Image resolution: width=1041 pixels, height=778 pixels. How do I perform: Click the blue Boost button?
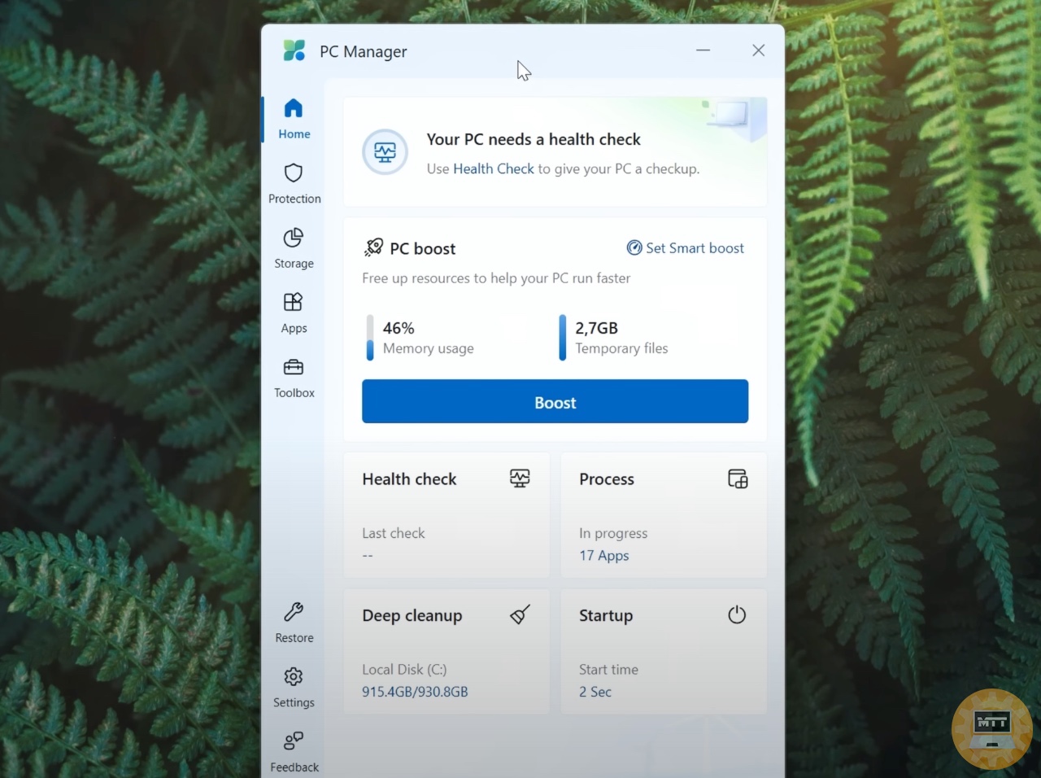tap(555, 401)
